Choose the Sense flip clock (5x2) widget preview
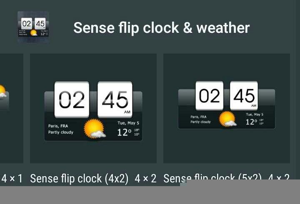The image size is (300, 204). click(227, 108)
